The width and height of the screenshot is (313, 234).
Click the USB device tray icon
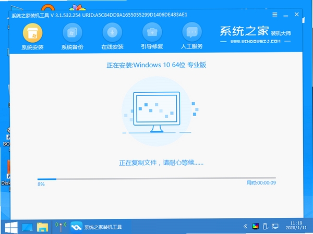[x=266, y=226]
